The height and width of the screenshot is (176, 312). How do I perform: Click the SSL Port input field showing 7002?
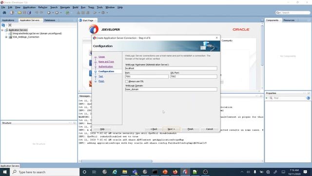[x=194, y=76]
